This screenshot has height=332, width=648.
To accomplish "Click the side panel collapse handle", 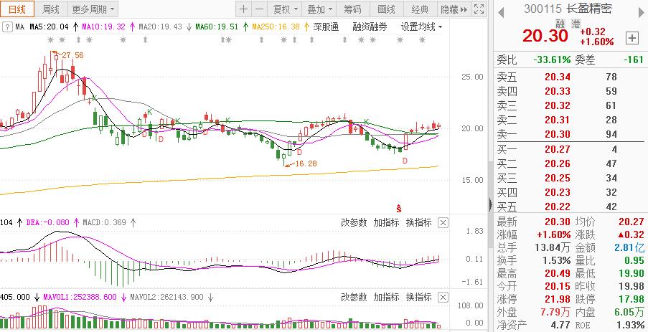I will pyautogui.click(x=491, y=204).
